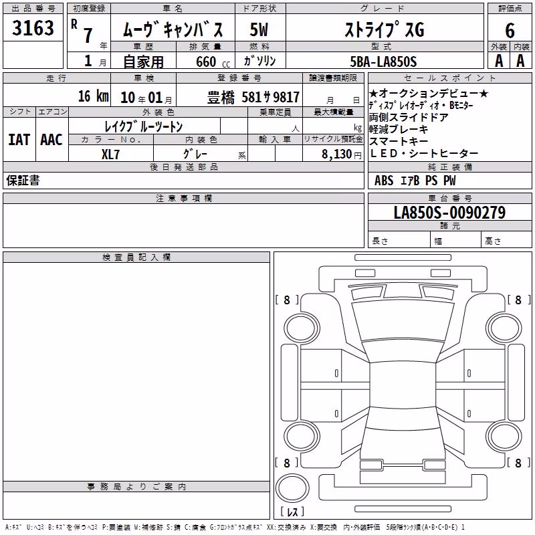Click the exterior rating A under 外装
This screenshot has width=535, height=535.
(x=499, y=61)
